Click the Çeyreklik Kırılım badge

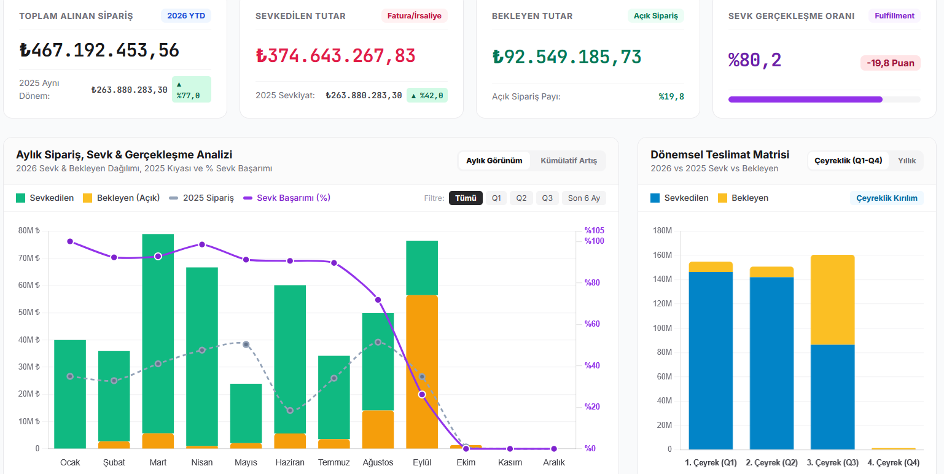coord(887,198)
